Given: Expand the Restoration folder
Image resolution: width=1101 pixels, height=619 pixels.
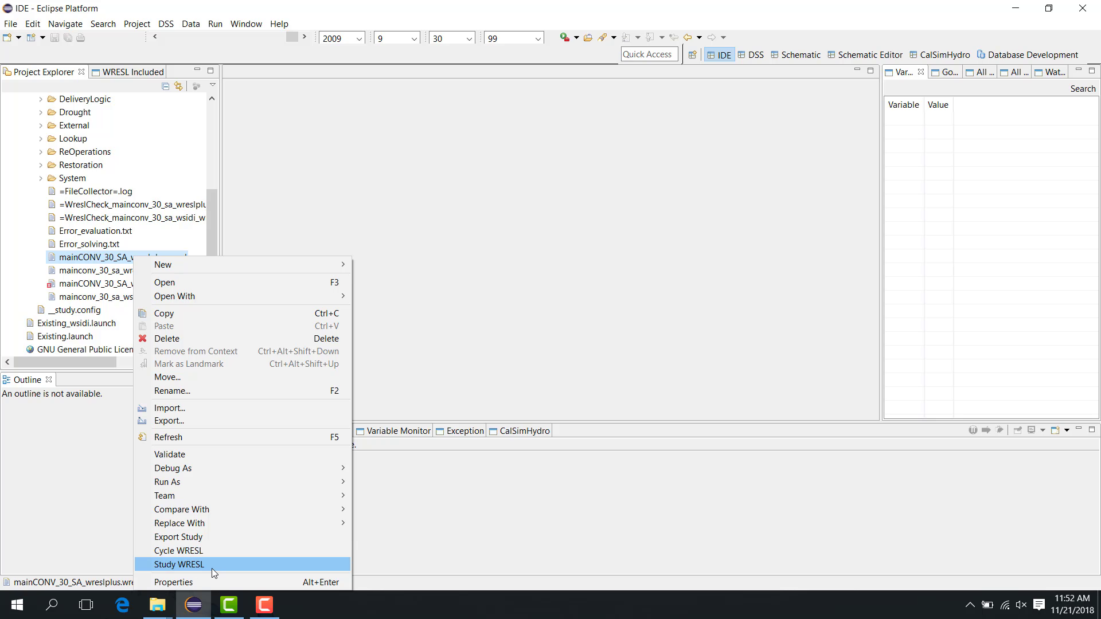Looking at the screenshot, I should pyautogui.click(x=41, y=165).
